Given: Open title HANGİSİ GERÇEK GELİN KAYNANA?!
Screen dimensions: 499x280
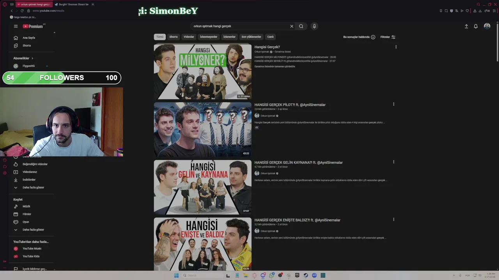Looking at the screenshot, I should [299, 163].
